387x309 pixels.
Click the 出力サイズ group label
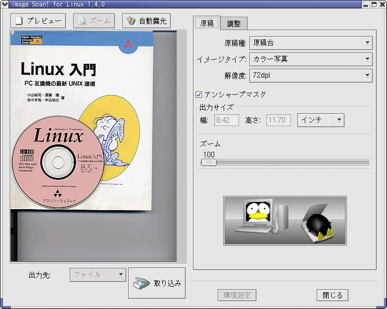pos(216,107)
